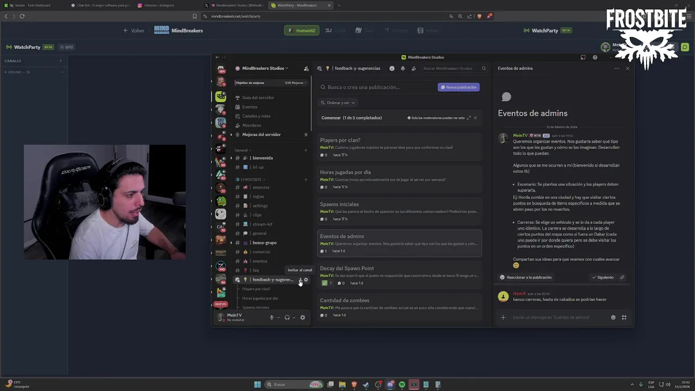Screen dimensions: 695x391
Task: Select the HumanitZ game tab
Action: (301, 30)
